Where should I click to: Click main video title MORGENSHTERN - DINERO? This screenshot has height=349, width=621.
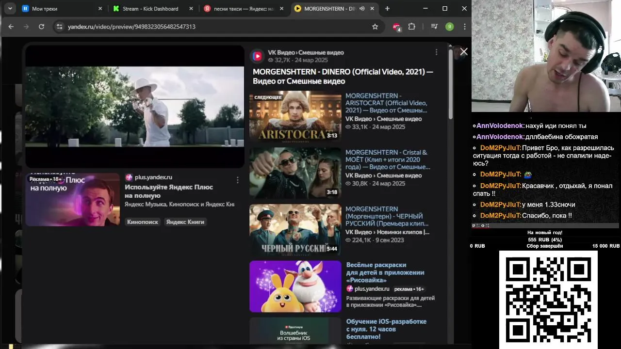(343, 76)
